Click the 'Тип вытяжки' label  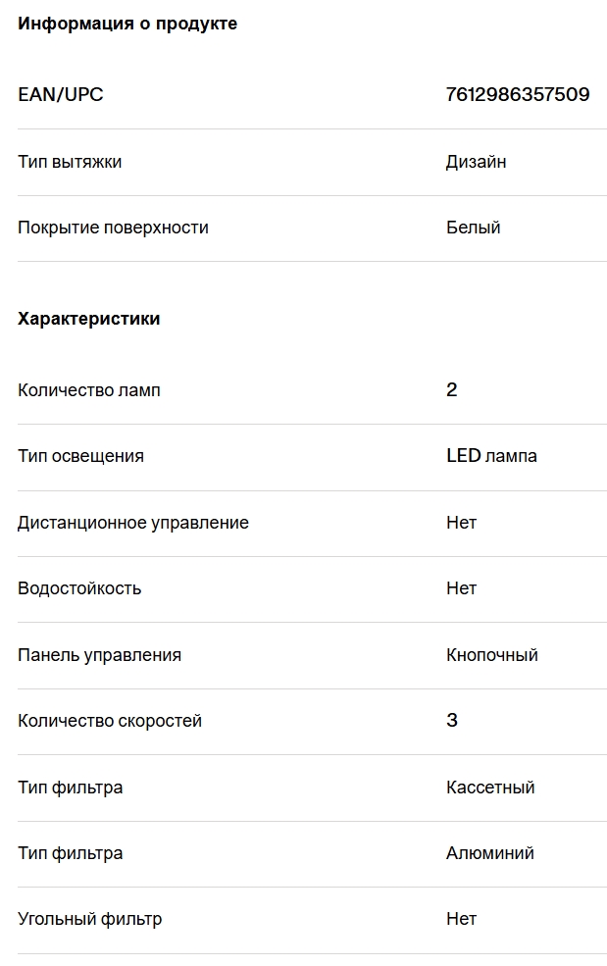click(70, 162)
